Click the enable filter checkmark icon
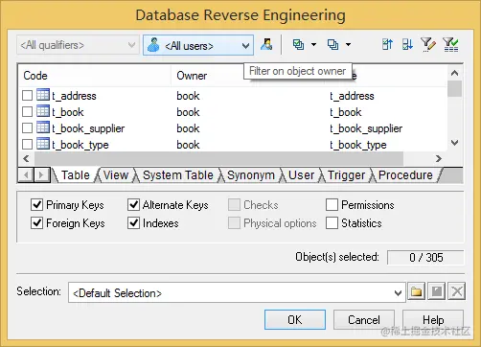Viewport: 481px width, 347px height. coord(450,45)
